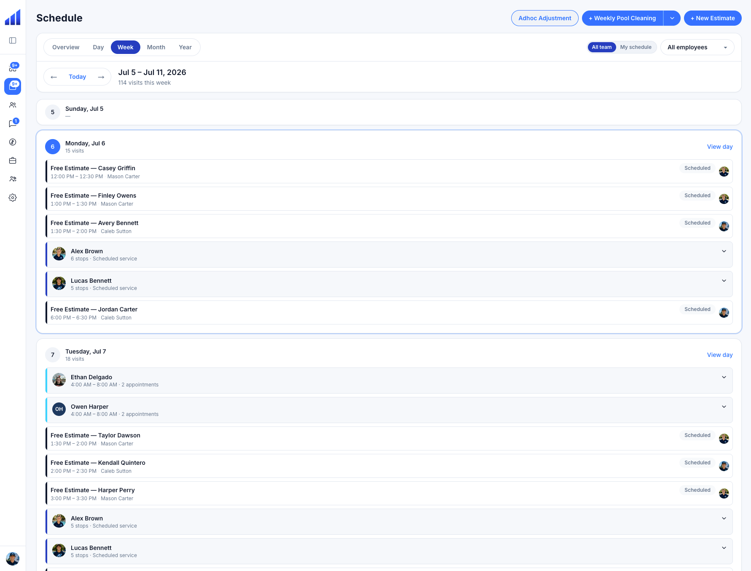751x571 pixels.
Task: Click the avatar on the Finley Owens estimate
Action: (x=724, y=199)
